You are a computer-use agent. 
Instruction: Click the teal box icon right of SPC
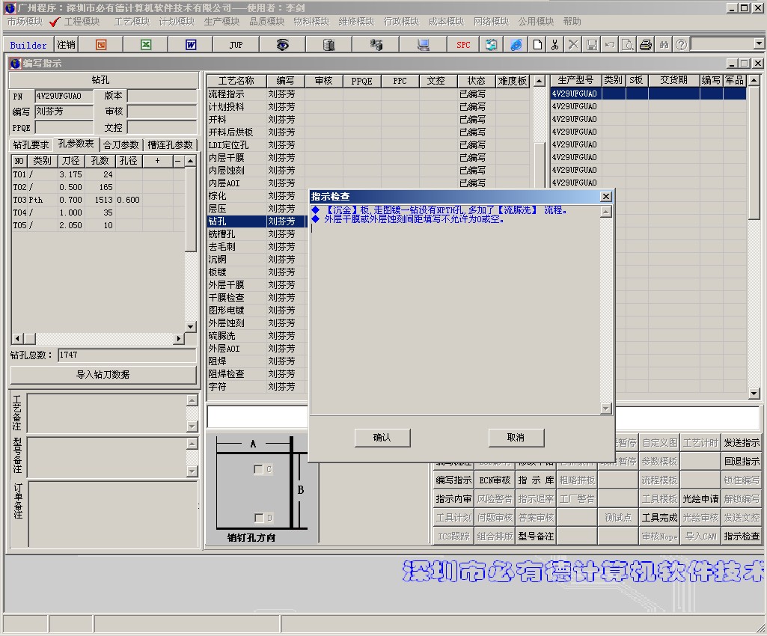[x=491, y=45]
